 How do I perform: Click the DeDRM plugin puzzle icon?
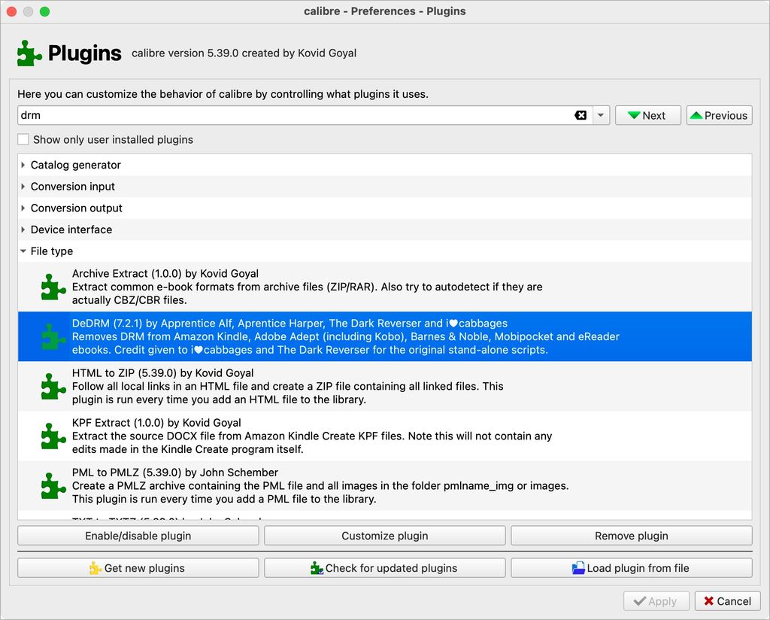click(53, 336)
